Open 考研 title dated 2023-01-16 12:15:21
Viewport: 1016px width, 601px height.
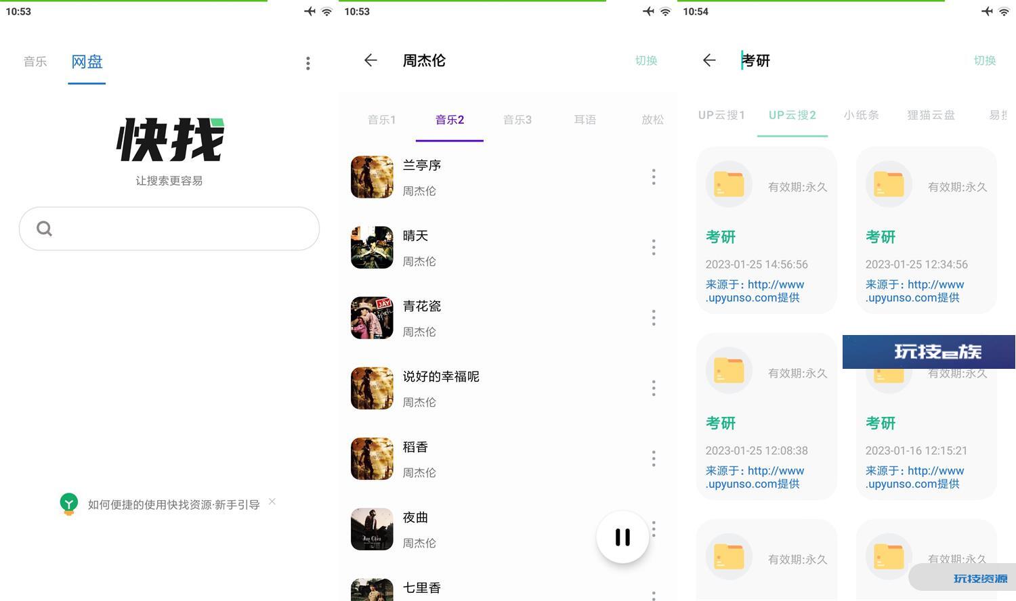click(881, 423)
